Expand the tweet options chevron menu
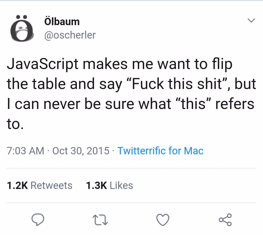The height and width of the screenshot is (235, 263). coord(251,21)
